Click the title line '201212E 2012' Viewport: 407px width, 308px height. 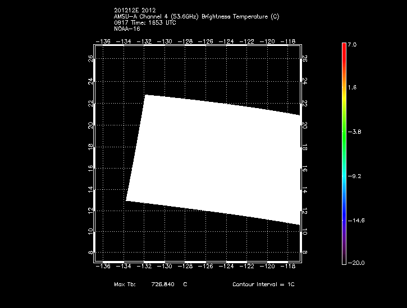pos(135,11)
